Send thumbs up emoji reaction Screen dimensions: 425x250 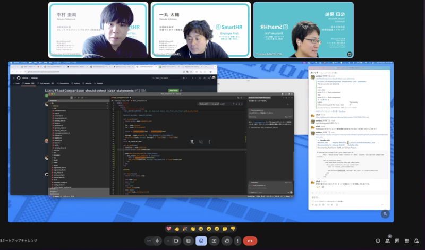(x=177, y=229)
